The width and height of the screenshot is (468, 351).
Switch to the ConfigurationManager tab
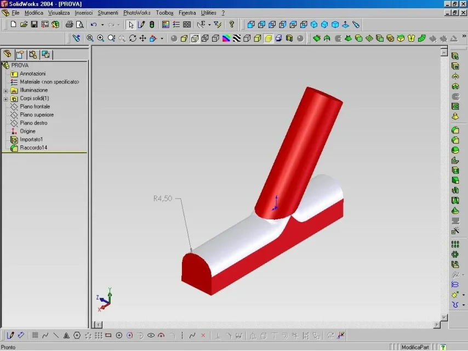[x=33, y=54]
